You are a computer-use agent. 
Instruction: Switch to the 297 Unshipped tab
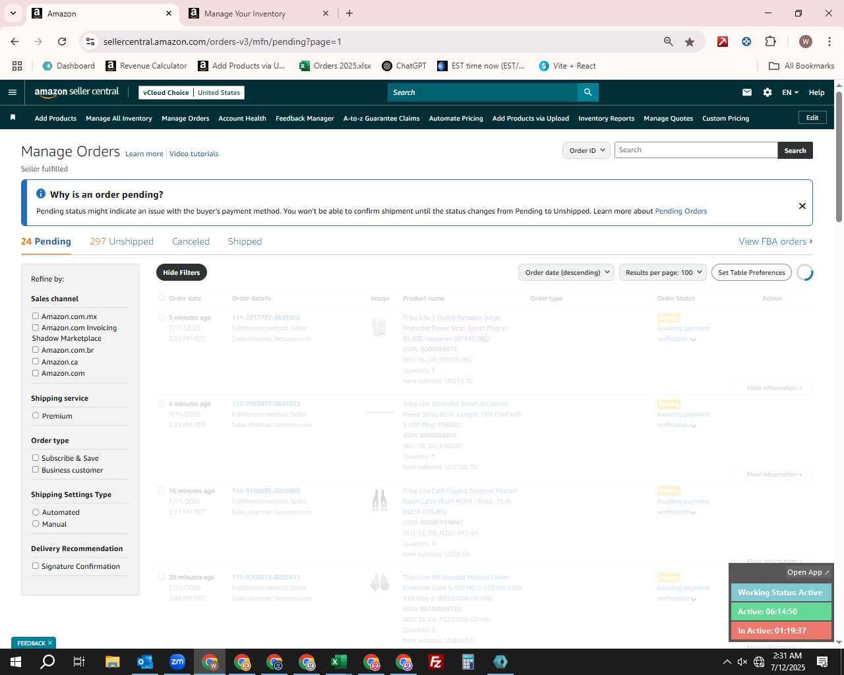[121, 241]
